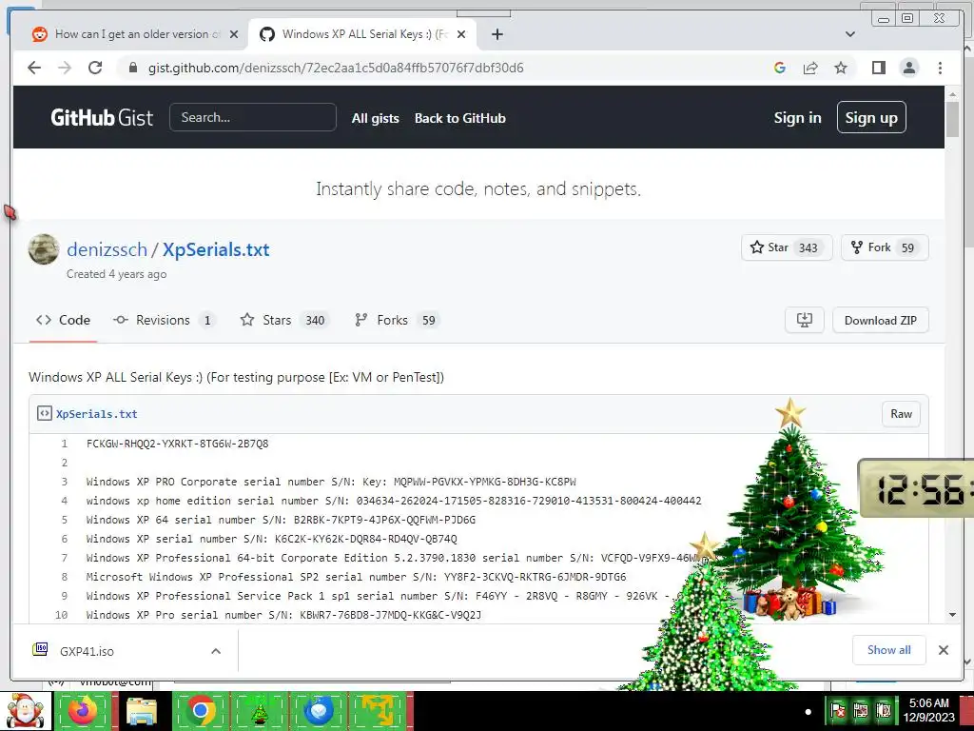Viewport: 974px width, 731px height.
Task: Click the Chrome taskbar icon
Action: 200,711
